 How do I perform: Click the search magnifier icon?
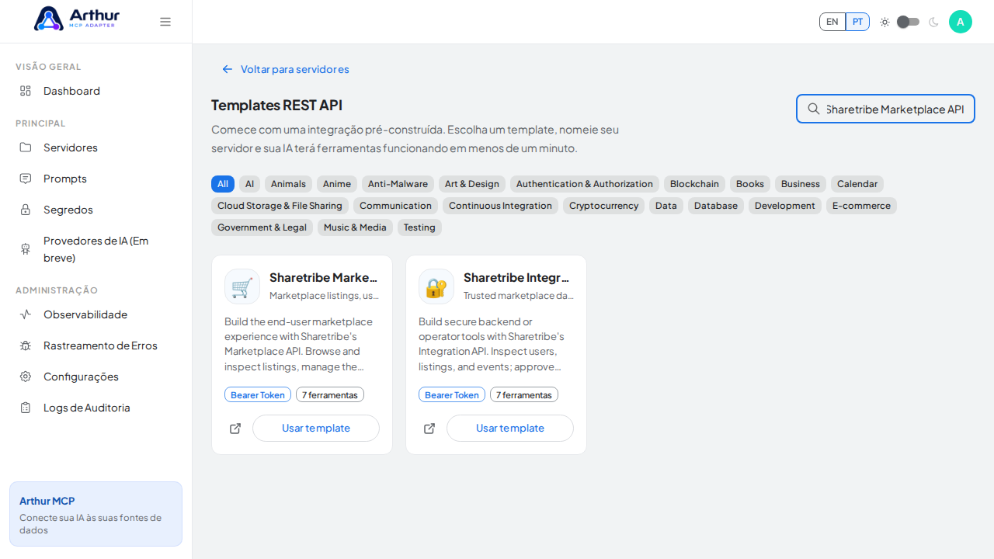point(814,109)
